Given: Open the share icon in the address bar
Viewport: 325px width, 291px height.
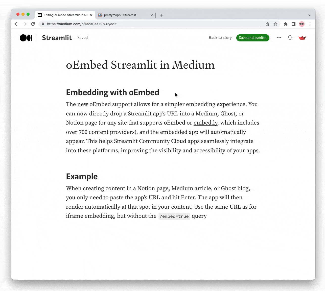Looking at the screenshot, I should point(267,24).
